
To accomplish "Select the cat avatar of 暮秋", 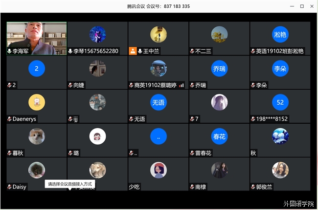I will pos(37,136).
